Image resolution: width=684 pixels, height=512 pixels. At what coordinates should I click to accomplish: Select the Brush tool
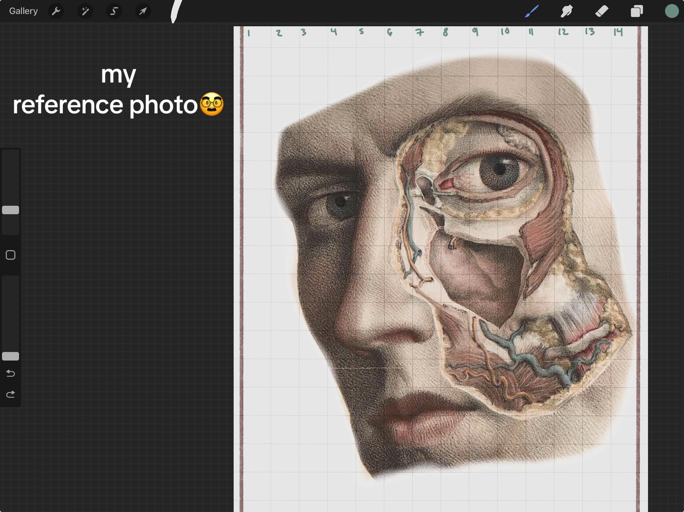coord(532,11)
